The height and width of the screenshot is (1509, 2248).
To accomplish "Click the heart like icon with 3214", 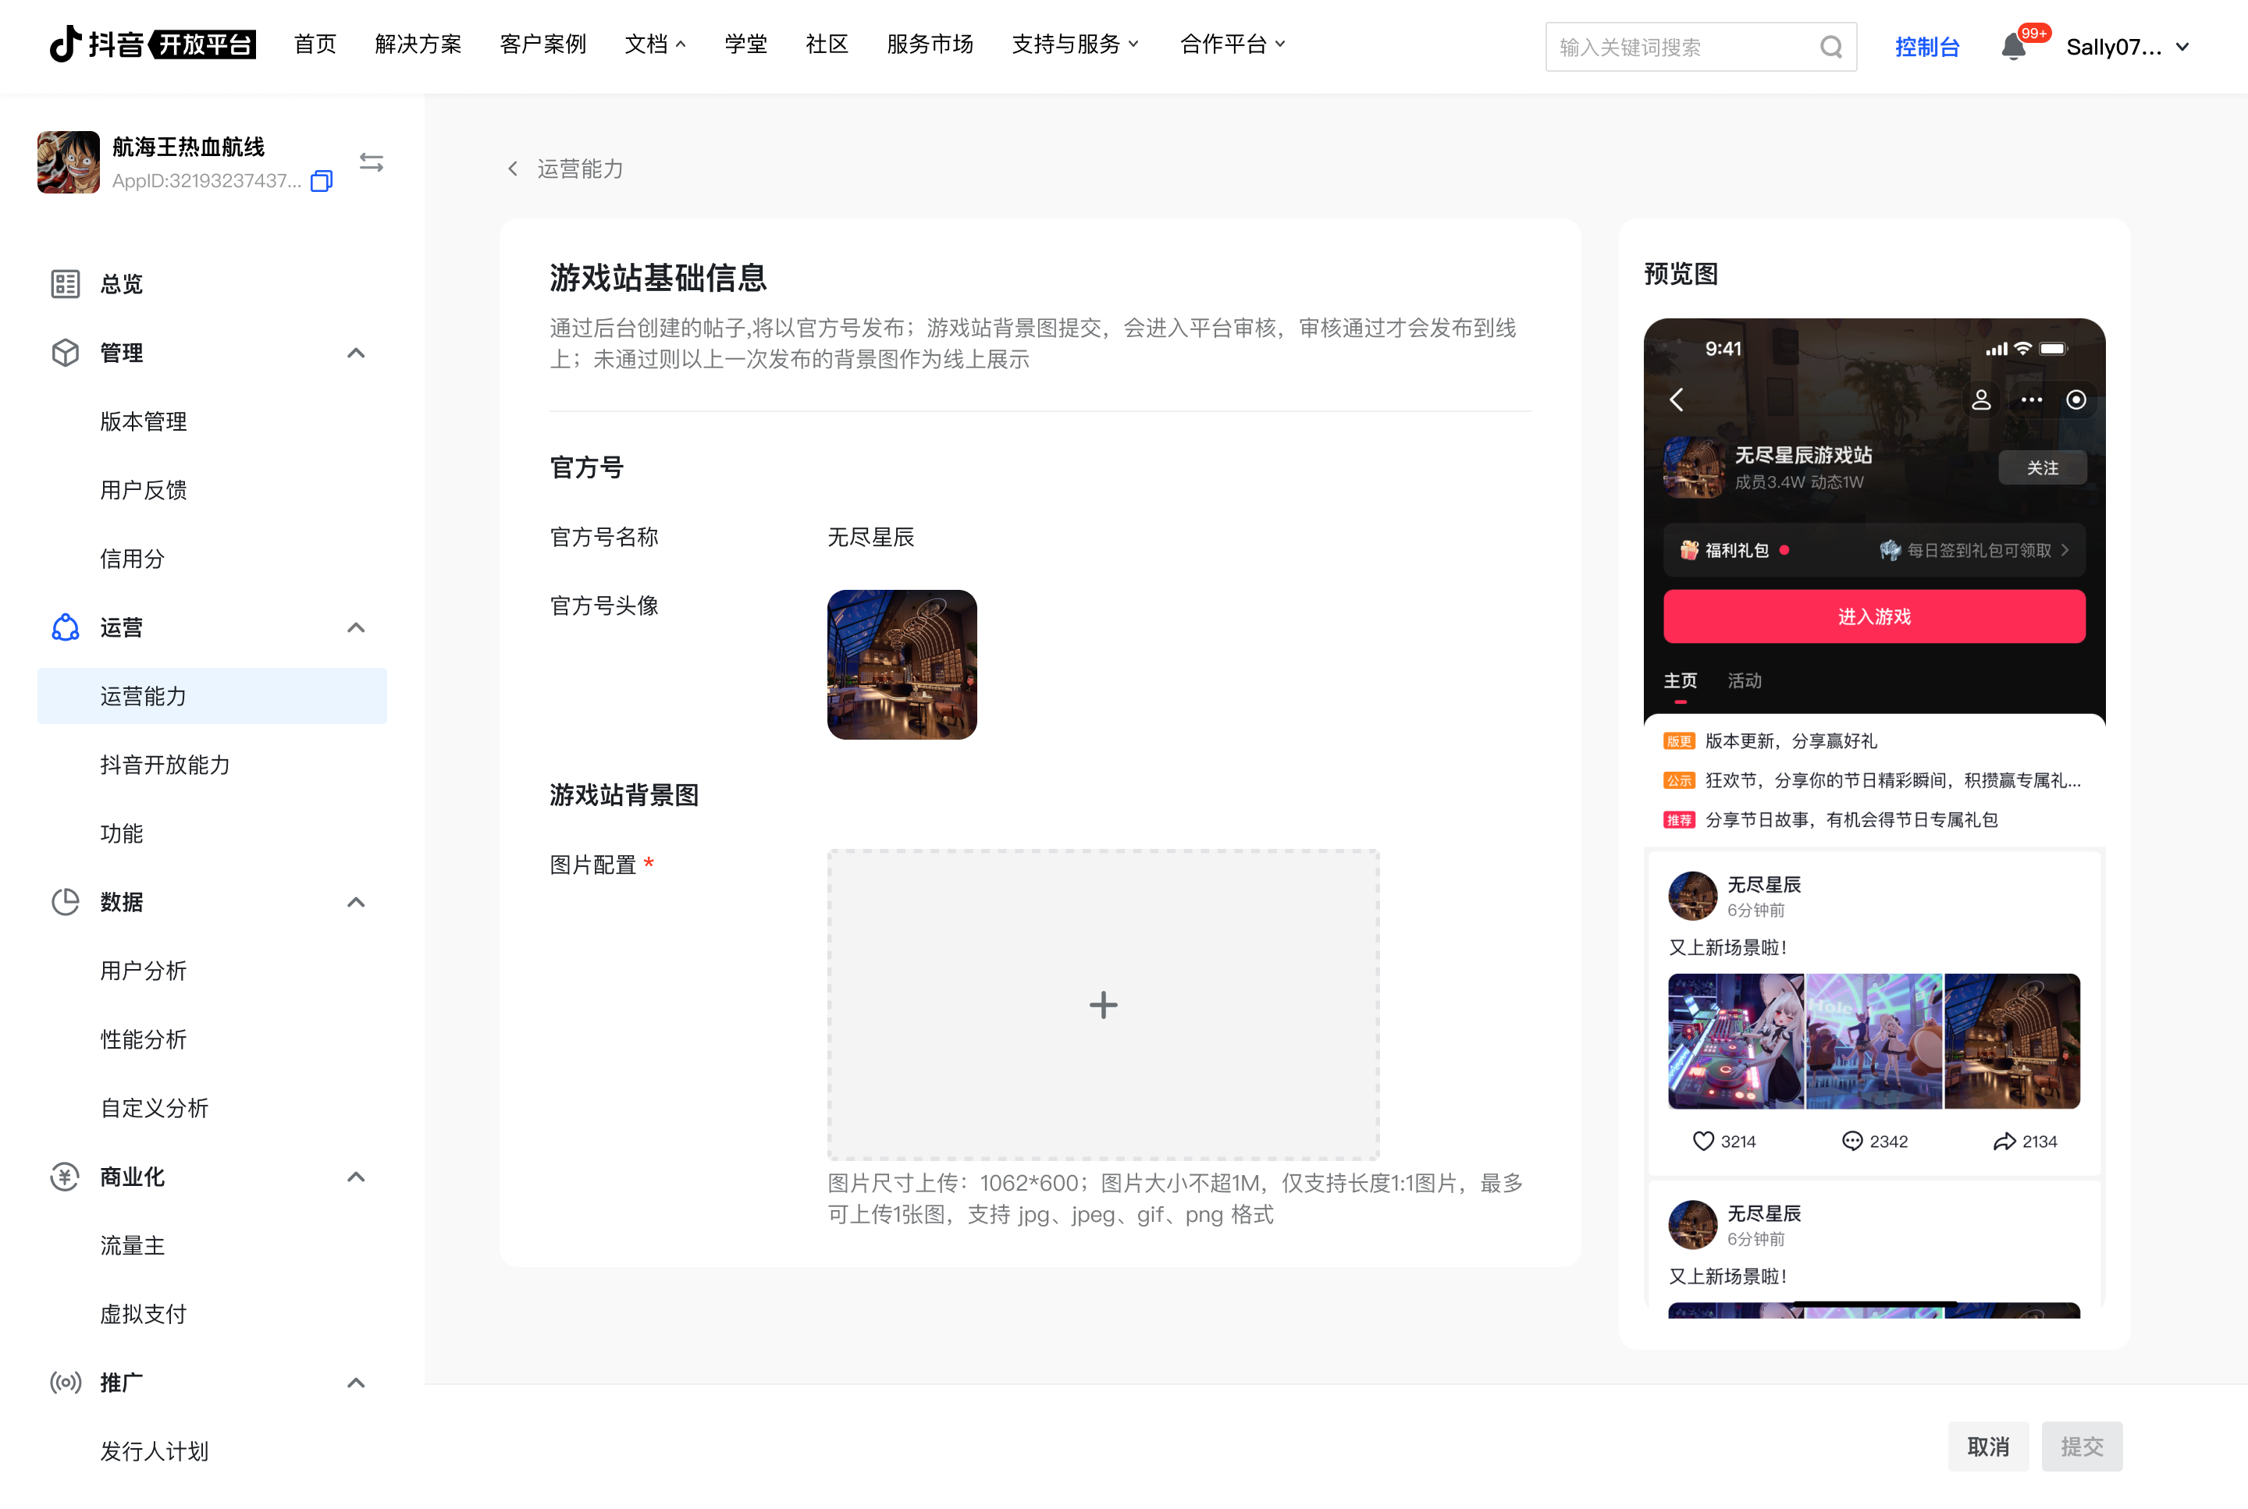I will (1703, 1142).
